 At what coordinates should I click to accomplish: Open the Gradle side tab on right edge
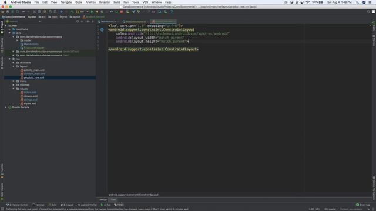pos(374,26)
